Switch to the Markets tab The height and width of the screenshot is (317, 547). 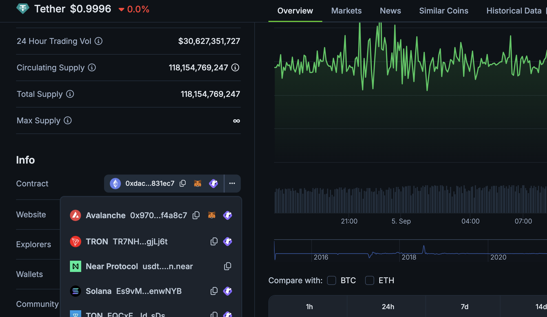pyautogui.click(x=346, y=11)
